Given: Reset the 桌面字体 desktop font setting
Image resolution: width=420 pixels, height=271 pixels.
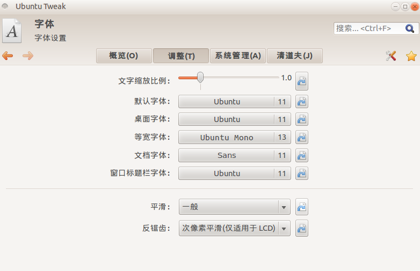Looking at the screenshot, I should [302, 119].
